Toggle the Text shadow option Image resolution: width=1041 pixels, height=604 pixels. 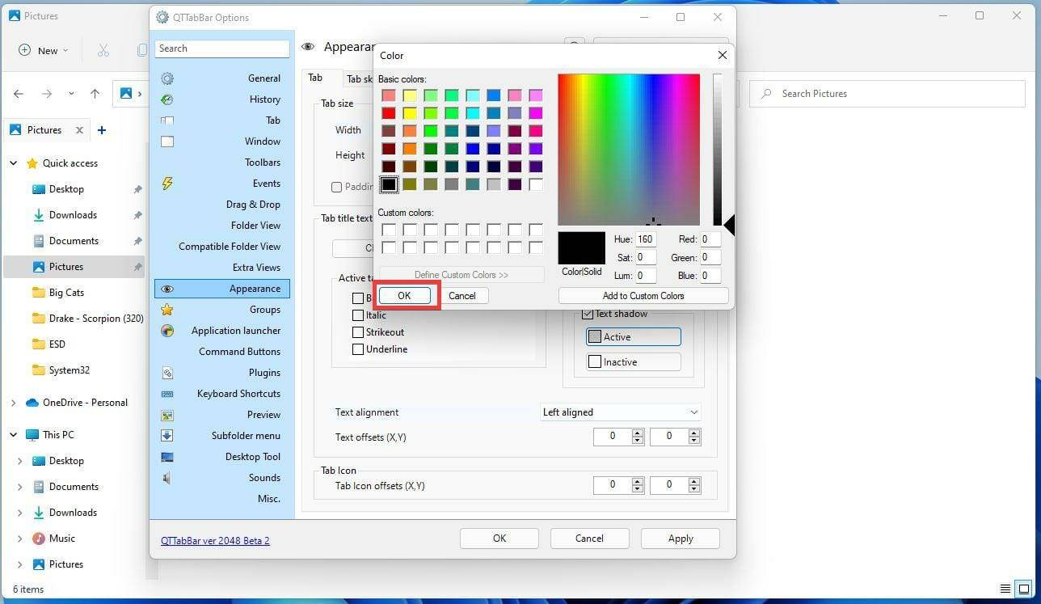pyautogui.click(x=589, y=313)
